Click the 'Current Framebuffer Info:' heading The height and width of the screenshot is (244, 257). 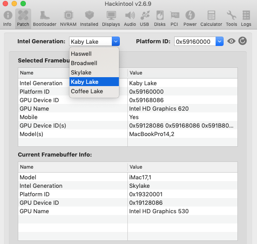(55, 155)
